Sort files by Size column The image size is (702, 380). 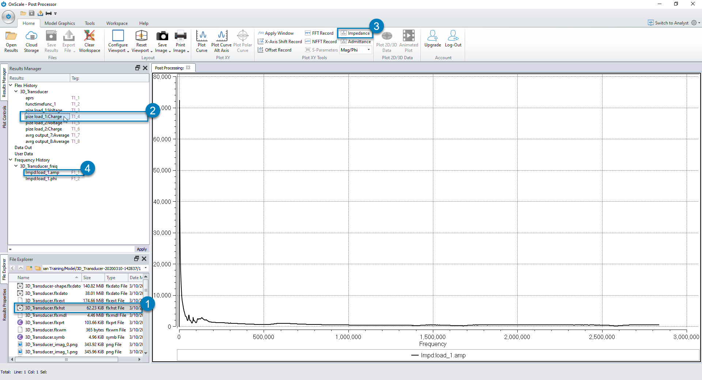(x=93, y=277)
